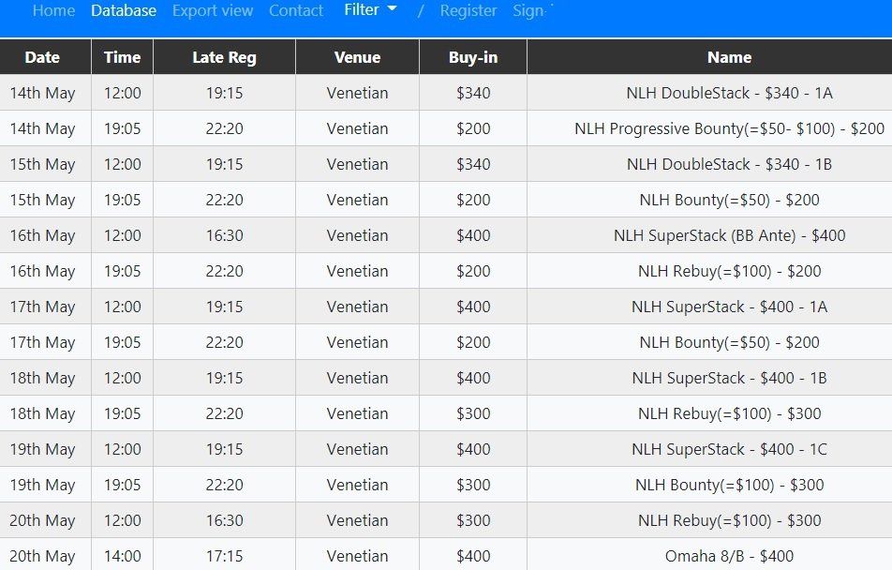Sort by the Name column header

point(729,57)
